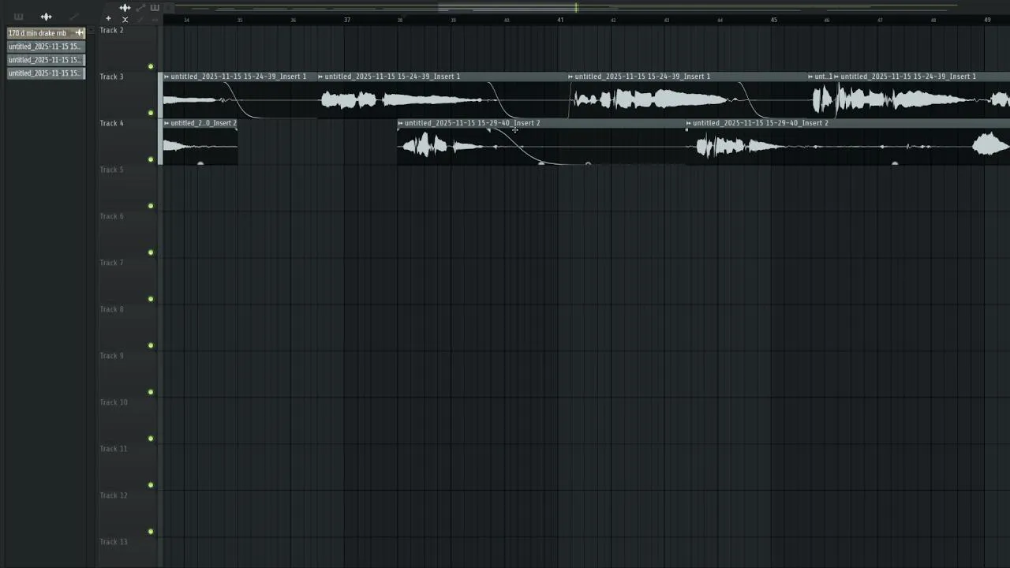Jump to bar 39 on the ruler
The height and width of the screenshot is (568, 1010).
point(453,20)
